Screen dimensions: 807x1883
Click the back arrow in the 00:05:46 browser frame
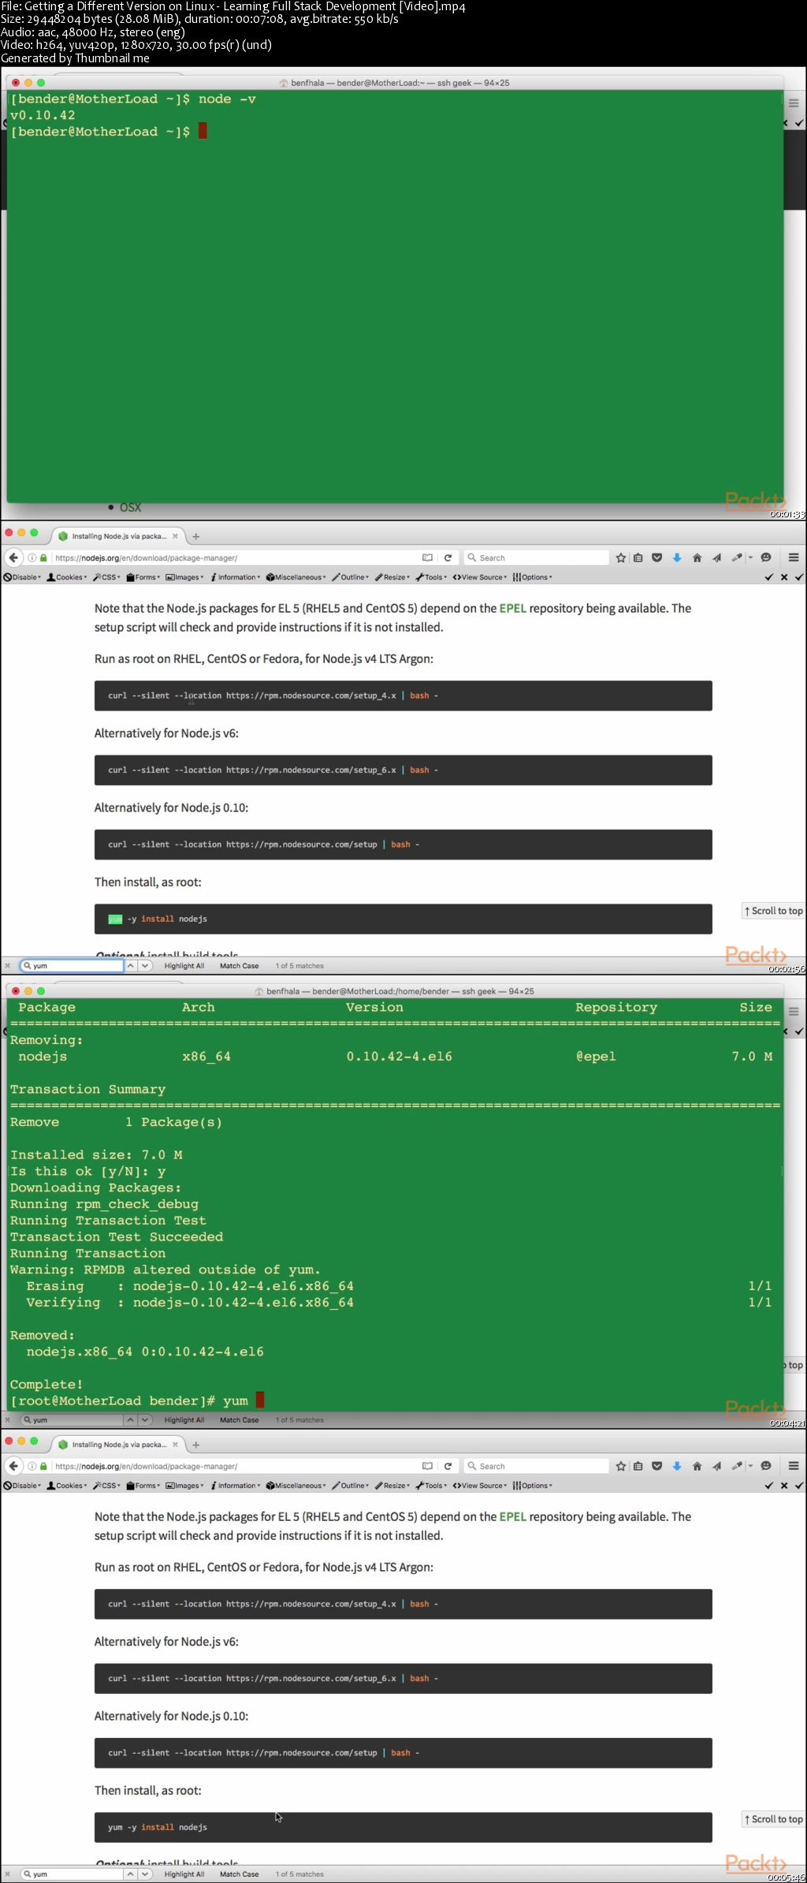pos(13,1466)
